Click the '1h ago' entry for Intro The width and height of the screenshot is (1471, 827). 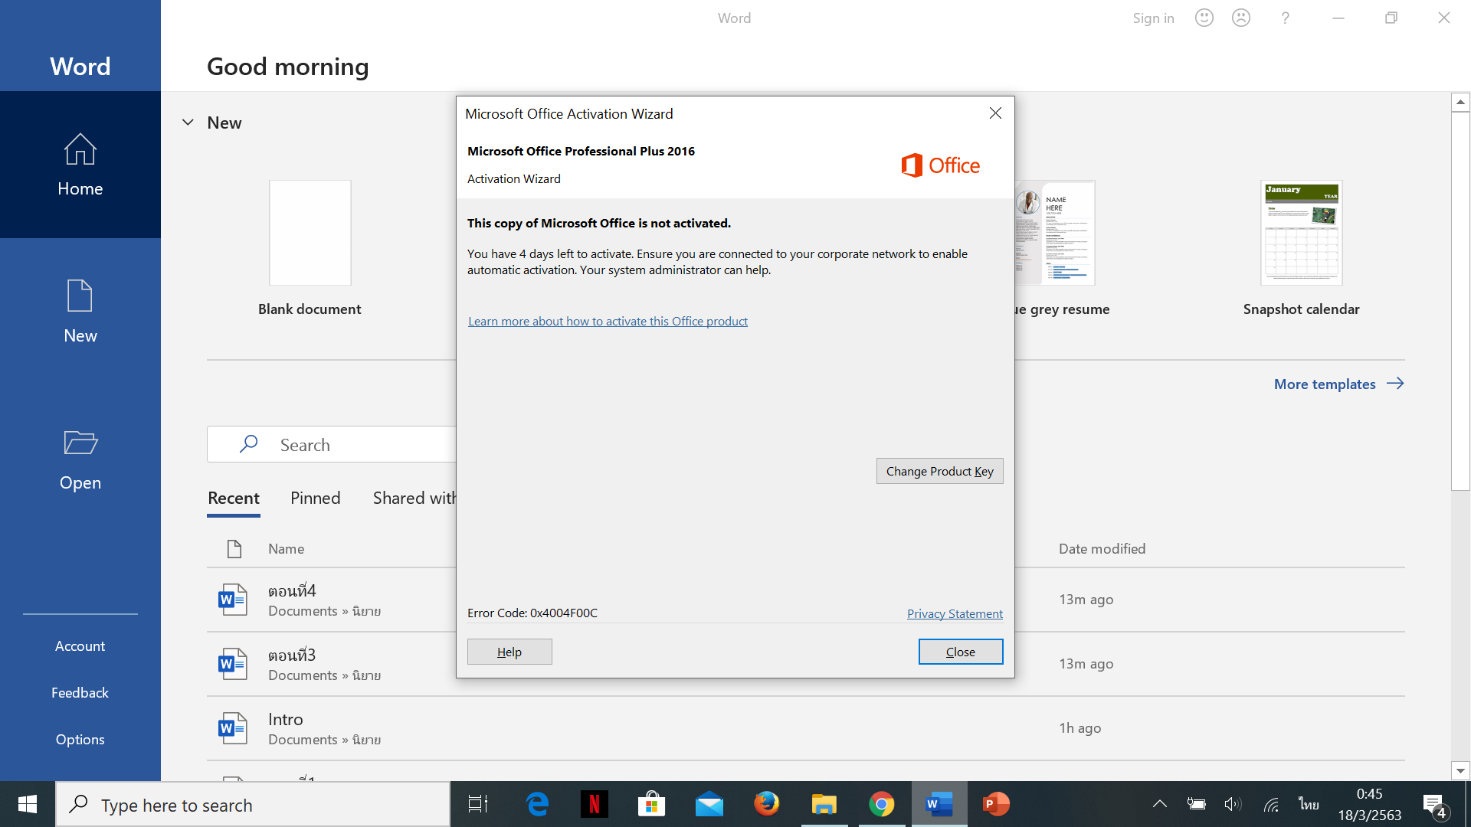tap(1079, 728)
